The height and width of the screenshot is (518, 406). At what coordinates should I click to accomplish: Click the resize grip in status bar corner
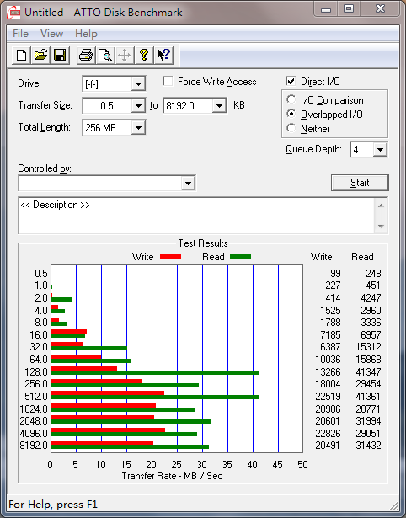[393, 505]
